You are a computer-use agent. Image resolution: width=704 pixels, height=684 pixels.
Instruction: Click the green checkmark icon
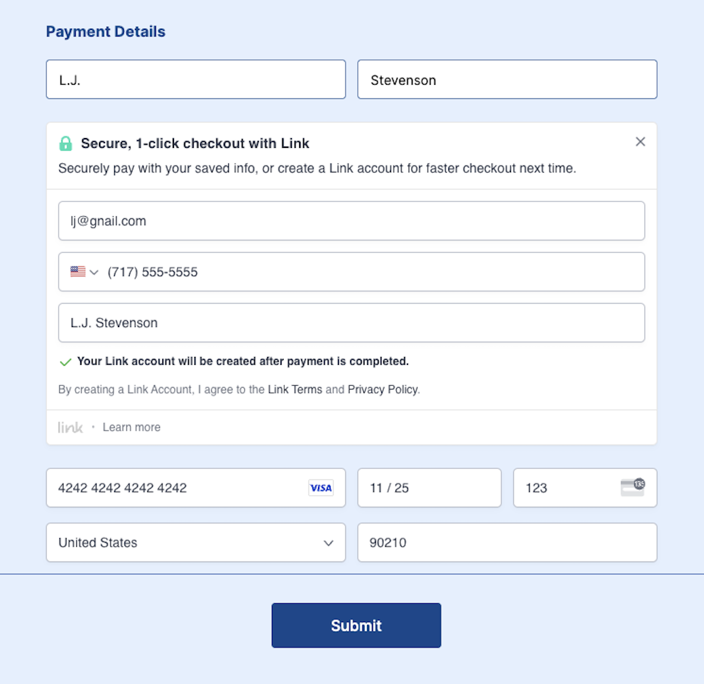pos(65,362)
